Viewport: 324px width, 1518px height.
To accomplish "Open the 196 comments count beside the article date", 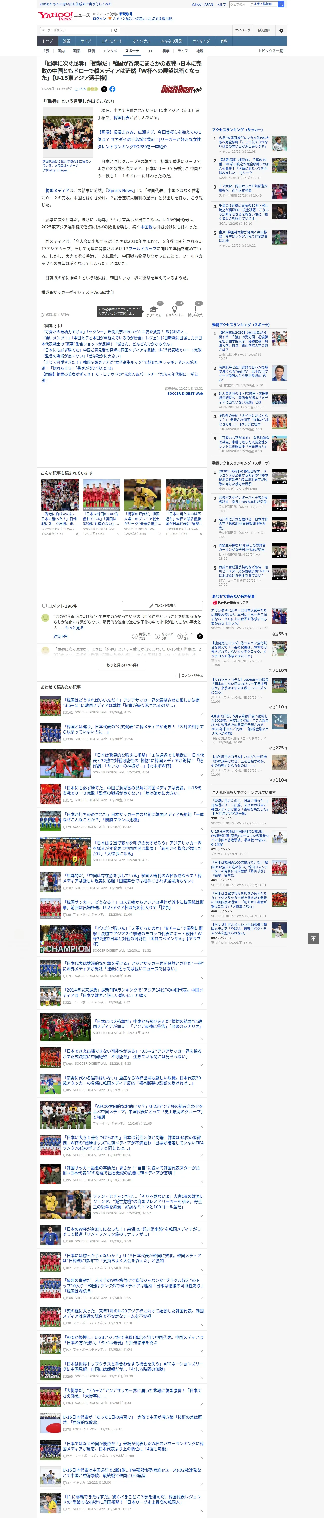I will (x=80, y=89).
